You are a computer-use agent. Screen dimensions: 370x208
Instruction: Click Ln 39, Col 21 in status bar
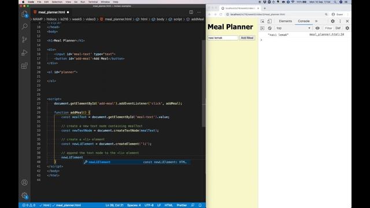(114, 205)
